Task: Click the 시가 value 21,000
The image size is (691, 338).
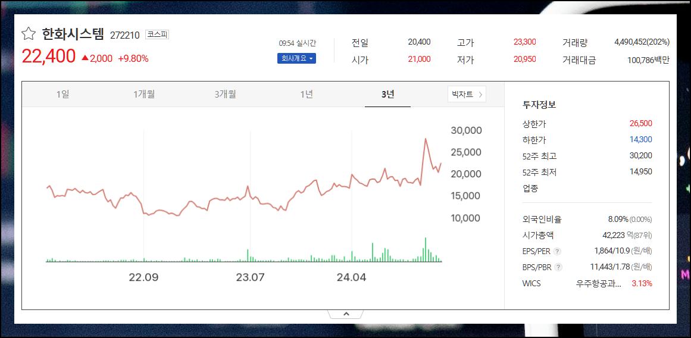Action: (x=420, y=59)
